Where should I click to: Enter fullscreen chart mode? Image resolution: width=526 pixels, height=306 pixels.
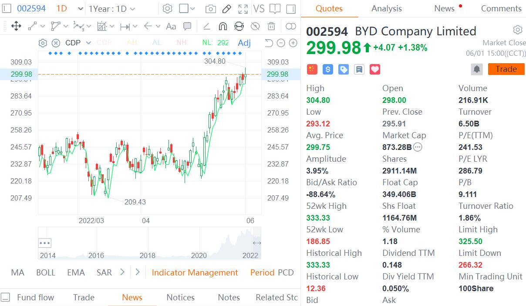(243, 9)
